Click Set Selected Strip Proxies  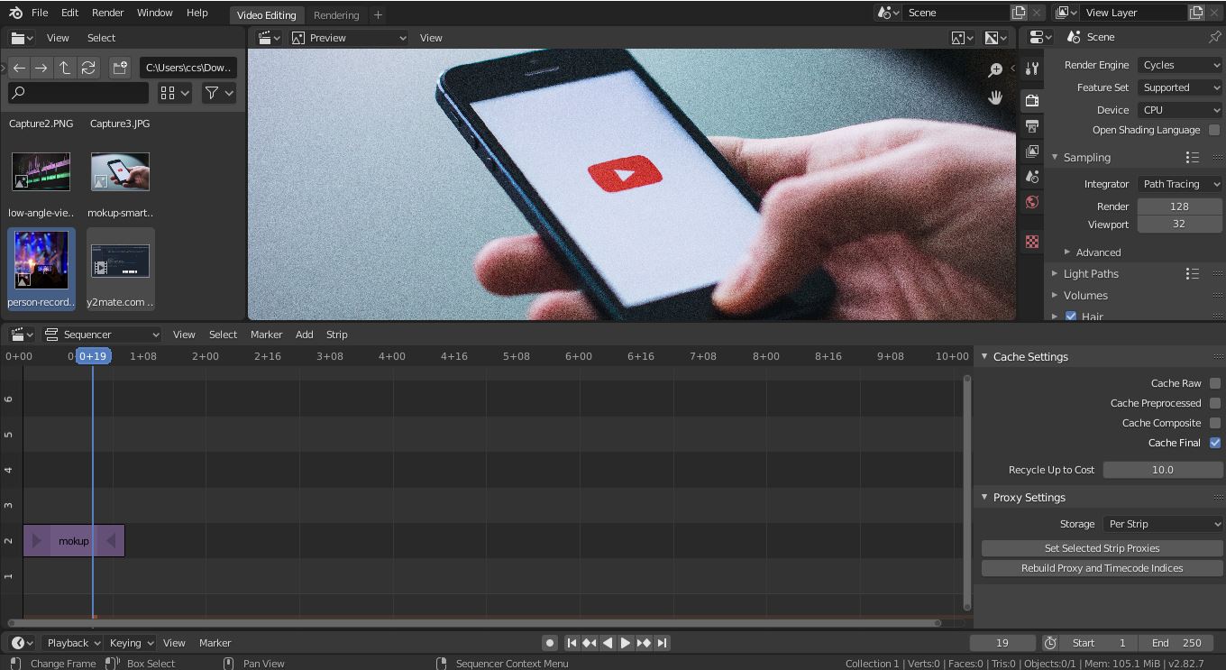(x=1101, y=547)
